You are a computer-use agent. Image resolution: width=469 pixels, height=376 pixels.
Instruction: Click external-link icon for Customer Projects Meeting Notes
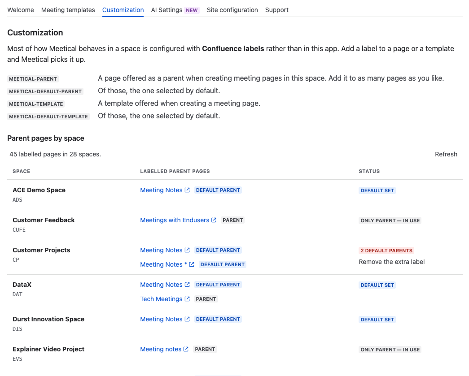pyautogui.click(x=187, y=250)
